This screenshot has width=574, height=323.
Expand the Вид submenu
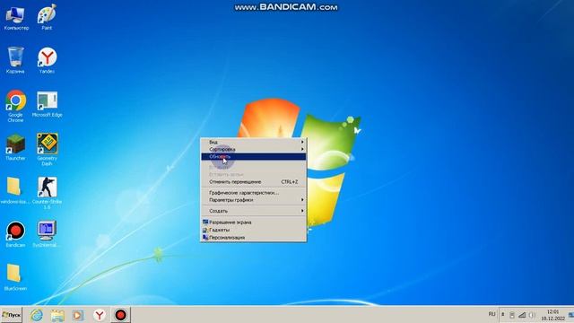coord(253,142)
